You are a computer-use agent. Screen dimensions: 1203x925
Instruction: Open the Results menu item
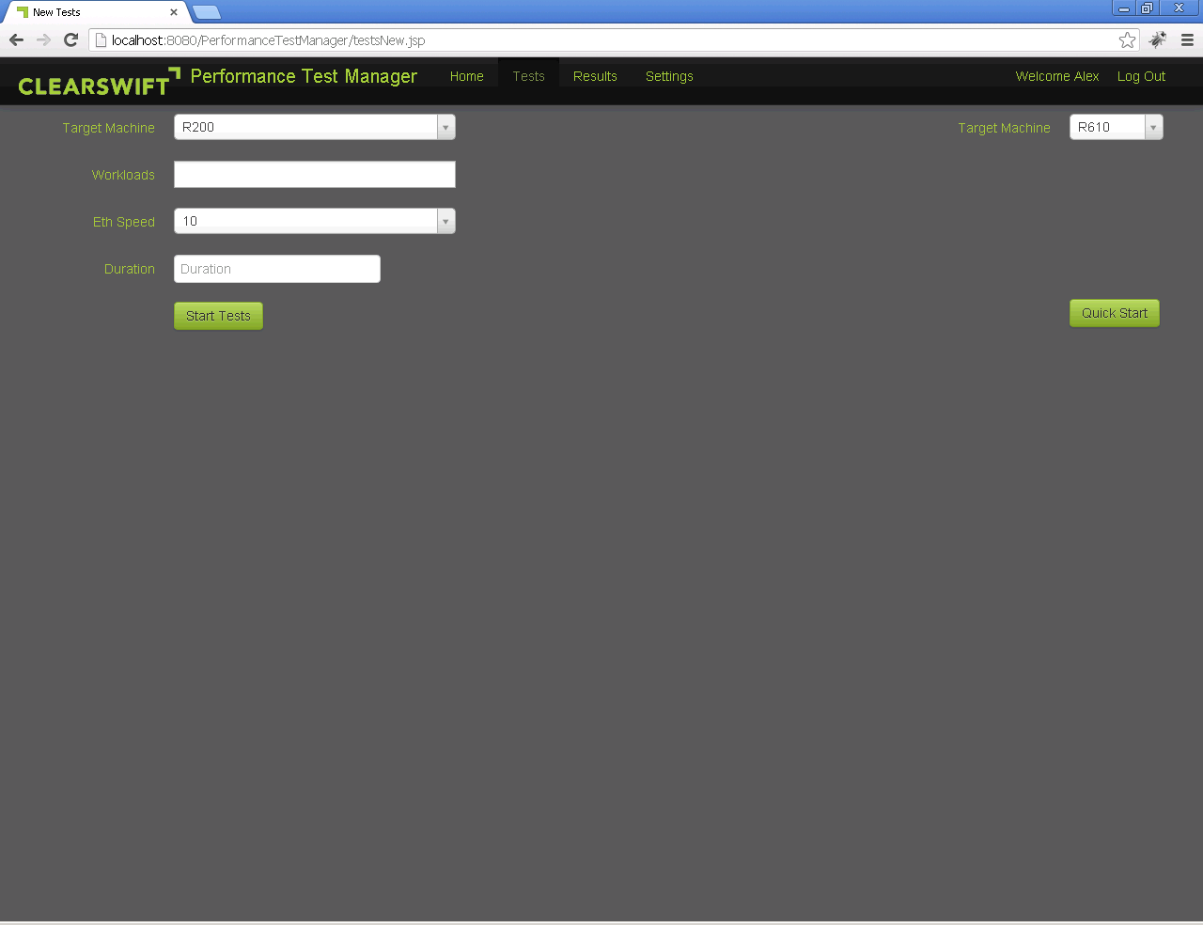[595, 76]
